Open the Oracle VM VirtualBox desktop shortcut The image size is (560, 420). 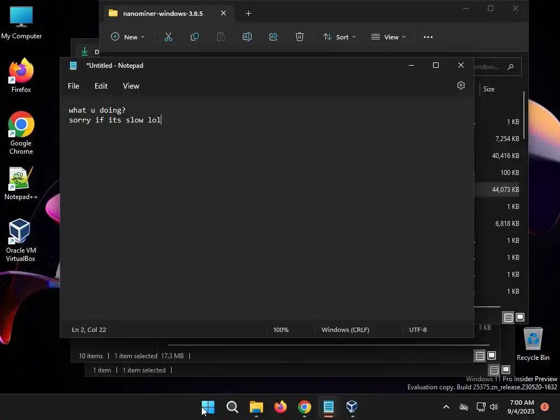pos(21,240)
